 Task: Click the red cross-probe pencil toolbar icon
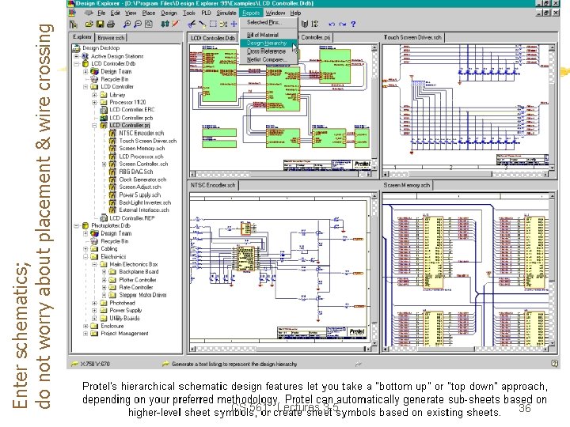175,24
